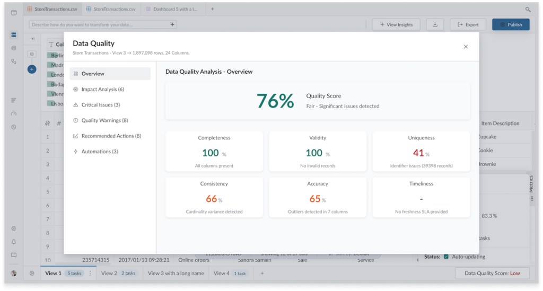This screenshot has height=291, width=543.
Task: Open Critical Issues (3) section
Action: (x=100, y=105)
